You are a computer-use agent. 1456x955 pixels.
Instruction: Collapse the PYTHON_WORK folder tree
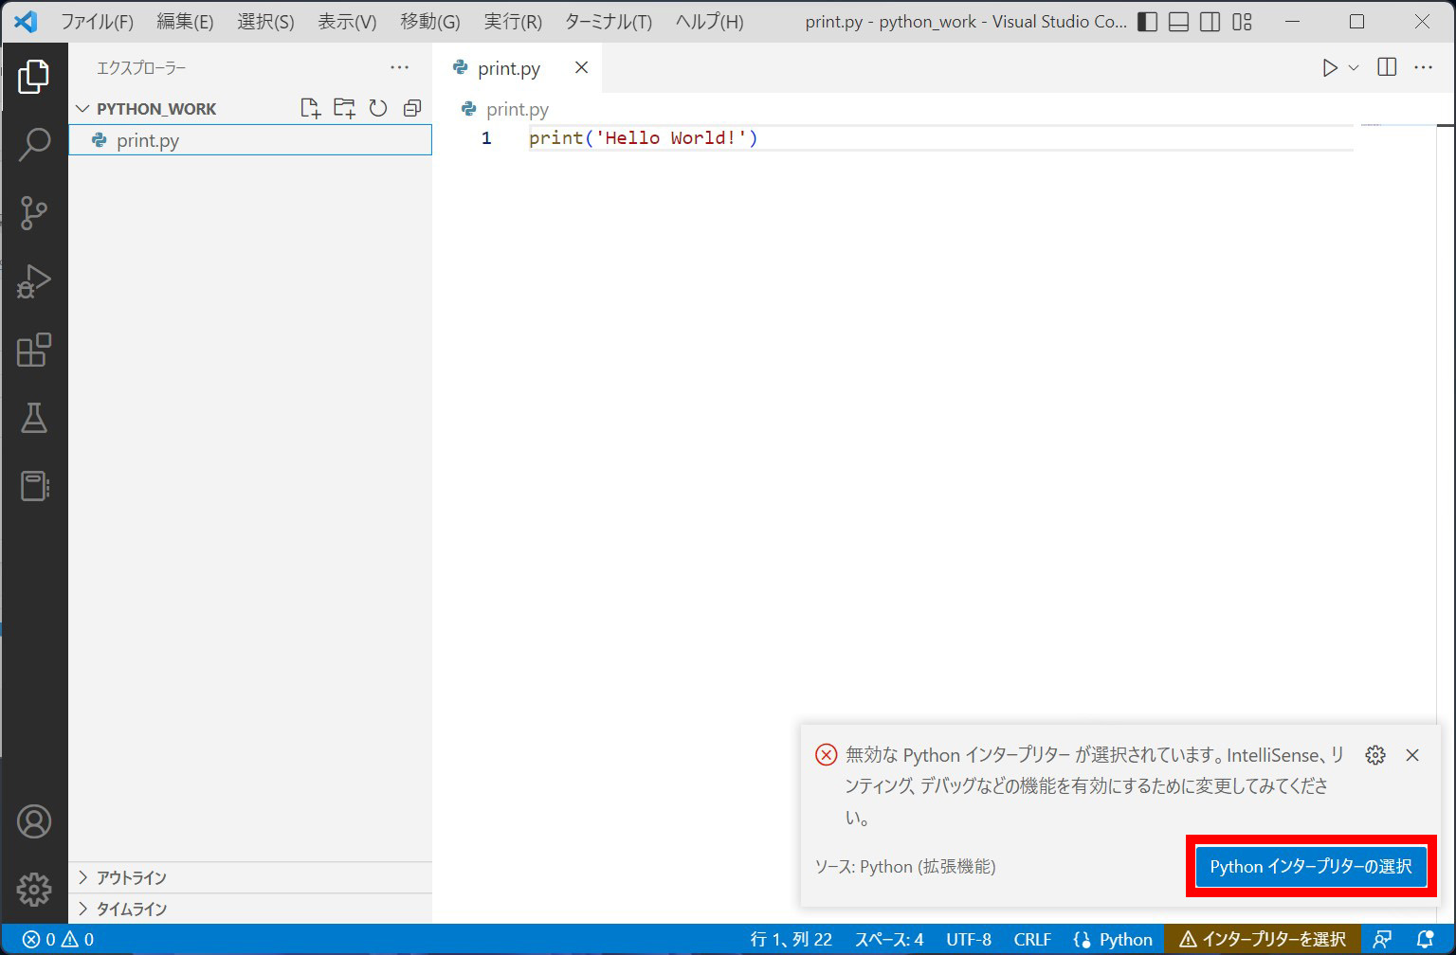(x=412, y=108)
